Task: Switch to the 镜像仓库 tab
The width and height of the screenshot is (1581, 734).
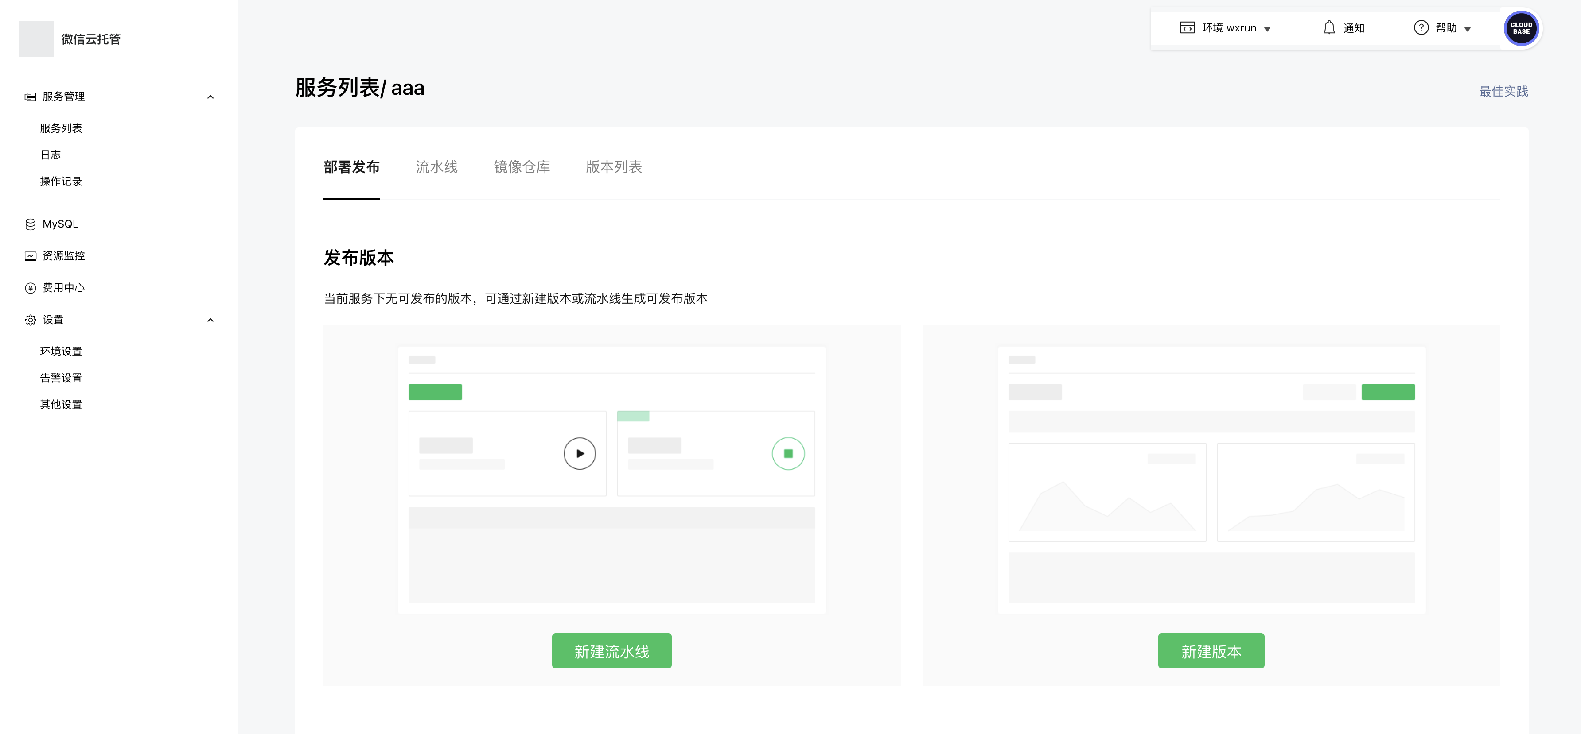Action: click(522, 167)
